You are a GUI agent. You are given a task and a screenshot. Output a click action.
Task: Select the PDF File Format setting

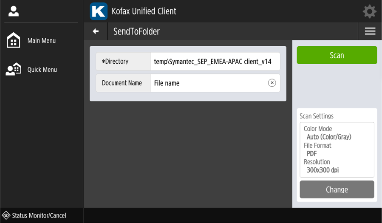pyautogui.click(x=312, y=154)
